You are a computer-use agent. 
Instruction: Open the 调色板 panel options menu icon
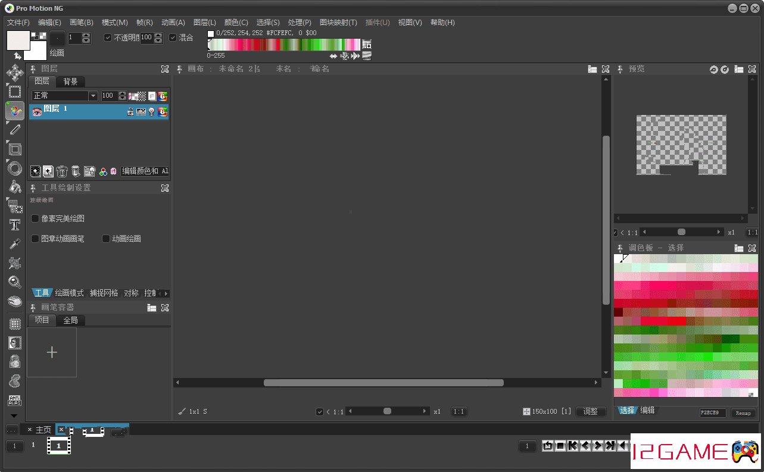click(x=738, y=248)
